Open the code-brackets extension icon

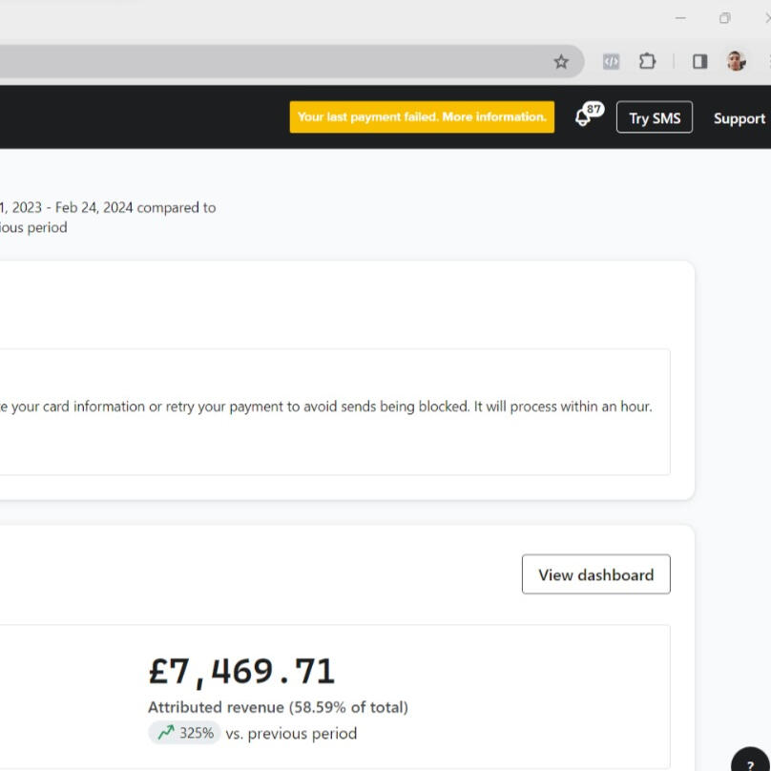click(x=611, y=61)
